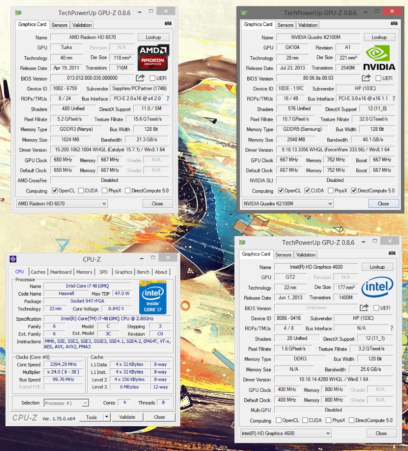Open the Validation tab in Intel HD Graphics GPU-Z
This screenshot has height=451, width=408.
306,255
